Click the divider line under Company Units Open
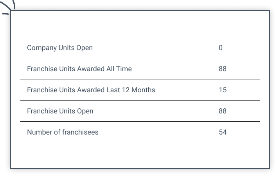This screenshot has height=176, width=277. [x=140, y=58]
